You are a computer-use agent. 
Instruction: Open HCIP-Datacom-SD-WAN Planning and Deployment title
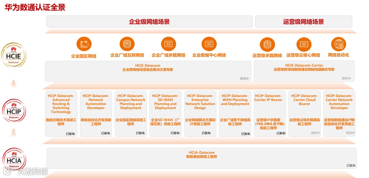[x=165, y=102]
